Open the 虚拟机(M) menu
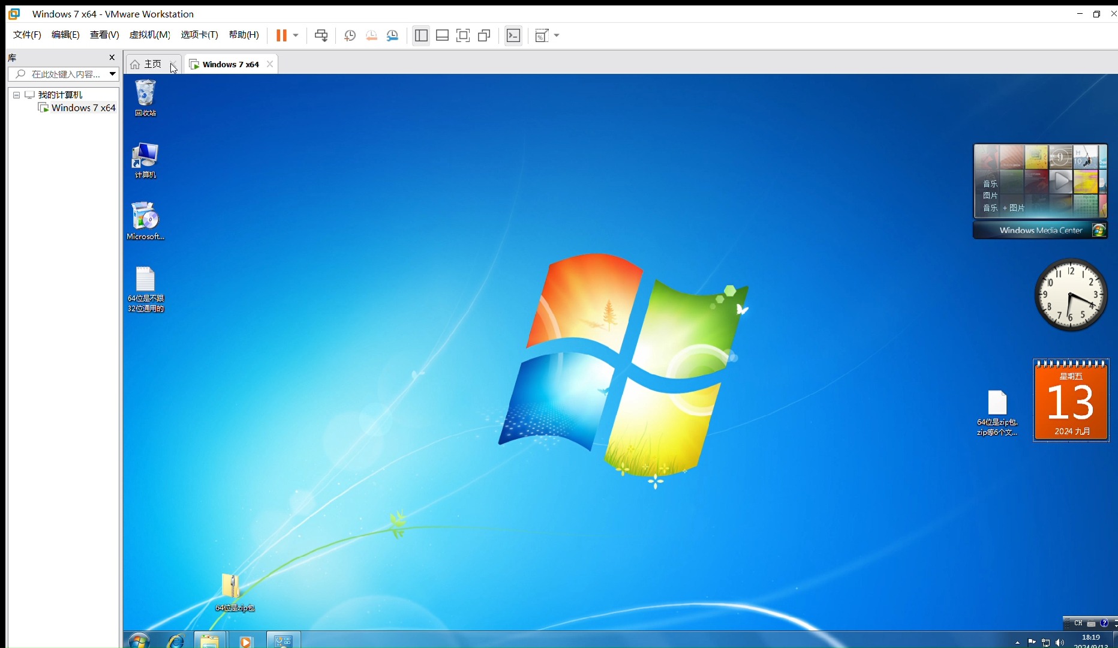Viewport: 1118px width, 648px height. coord(150,35)
